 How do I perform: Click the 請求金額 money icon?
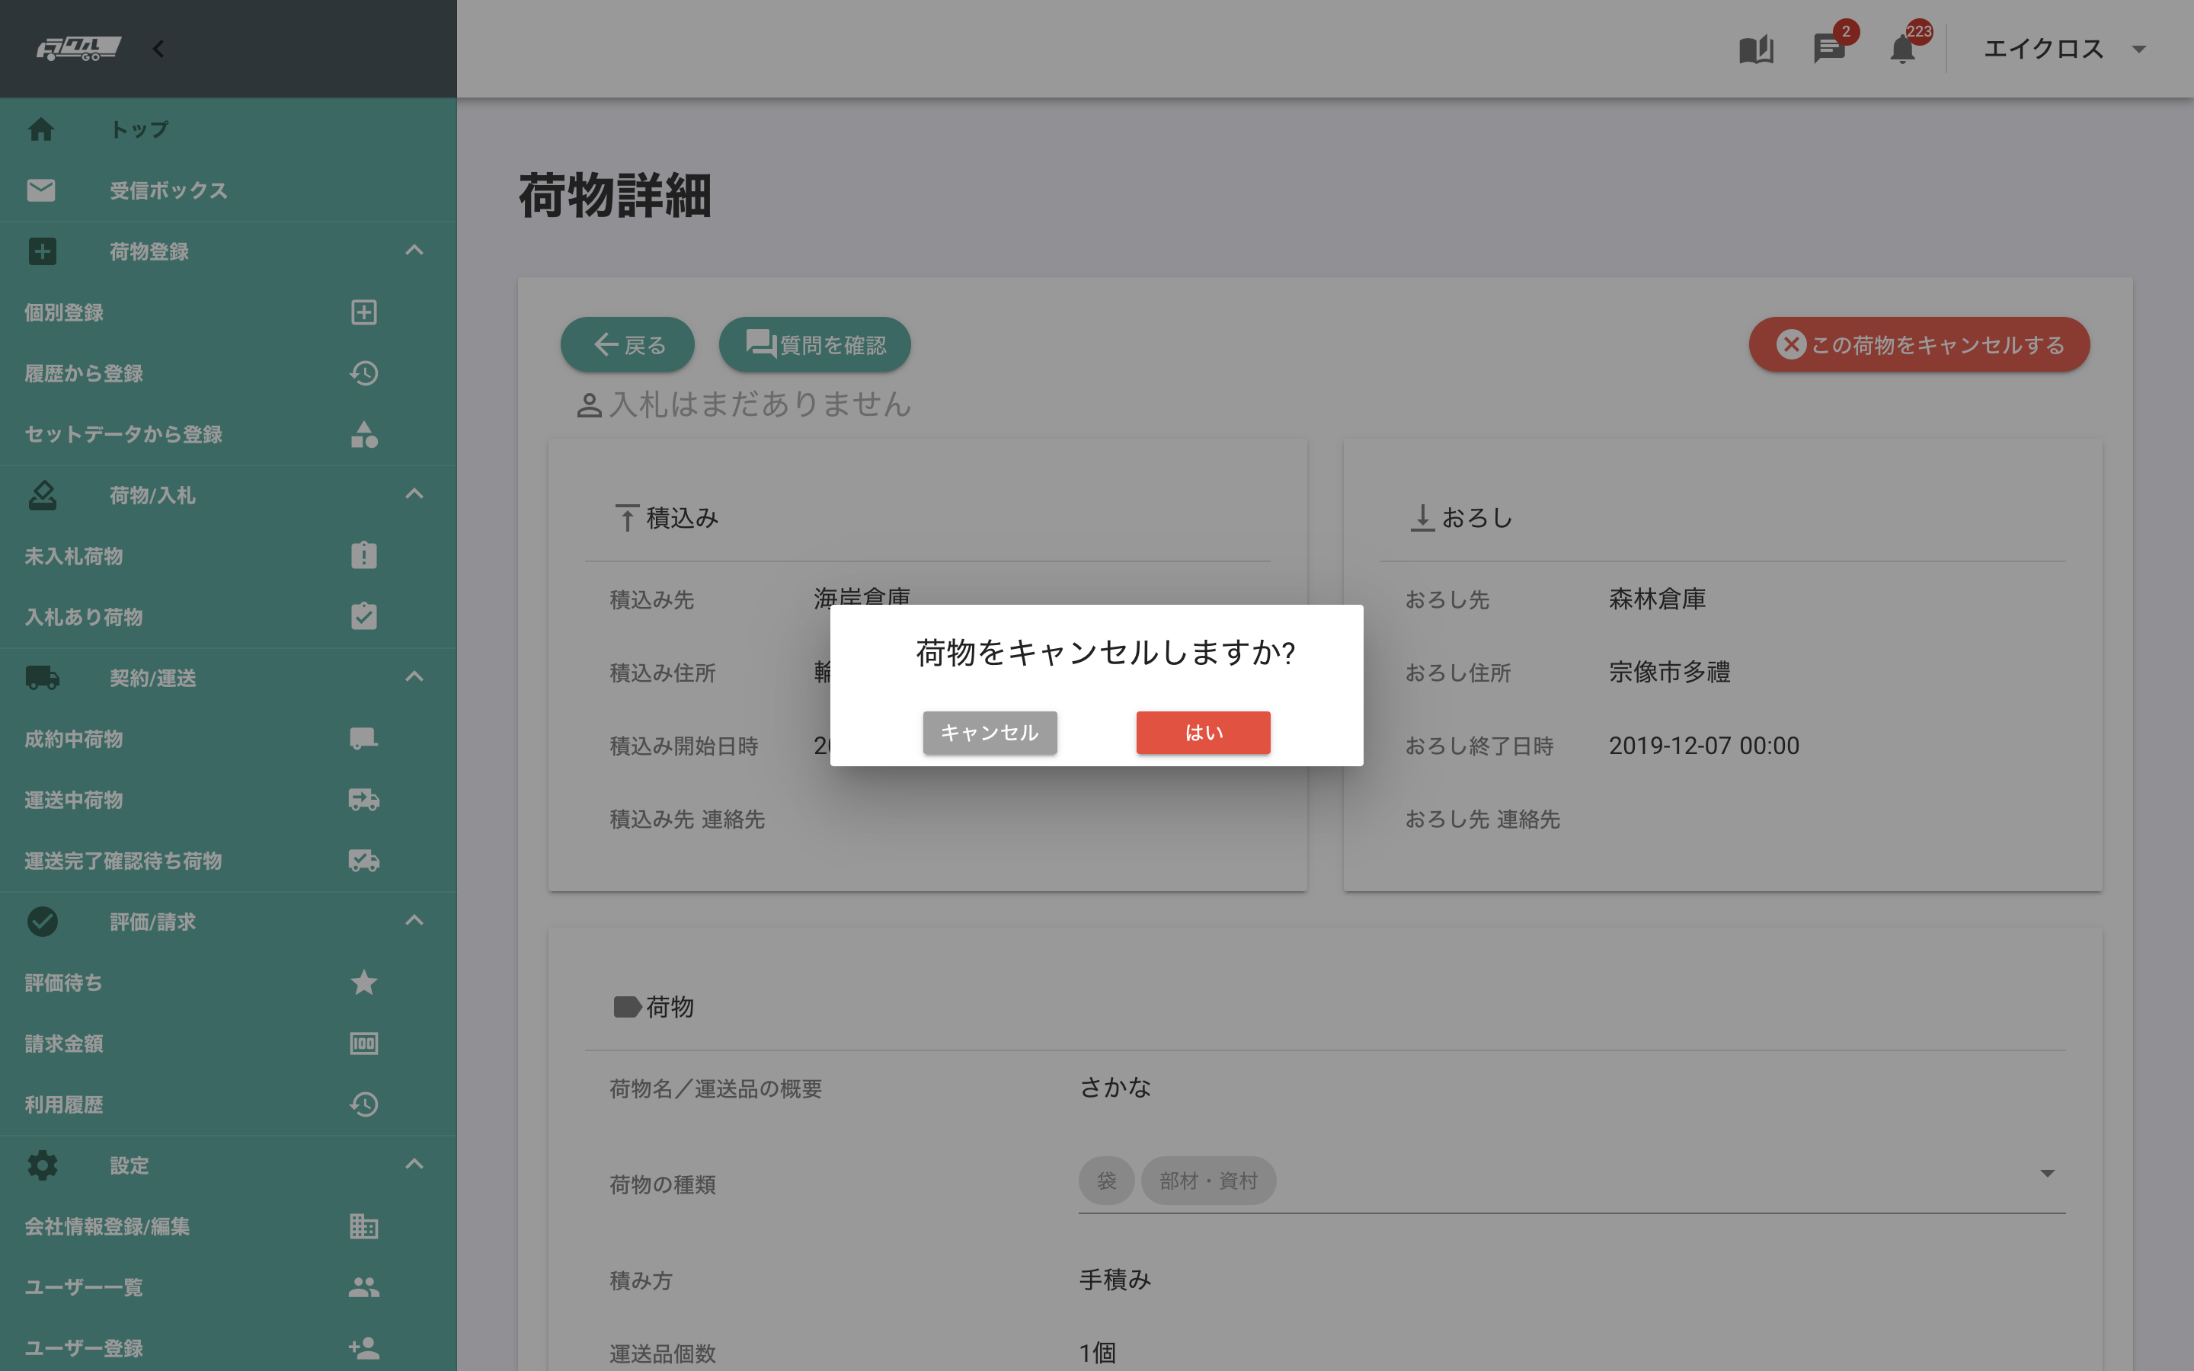click(x=363, y=1043)
